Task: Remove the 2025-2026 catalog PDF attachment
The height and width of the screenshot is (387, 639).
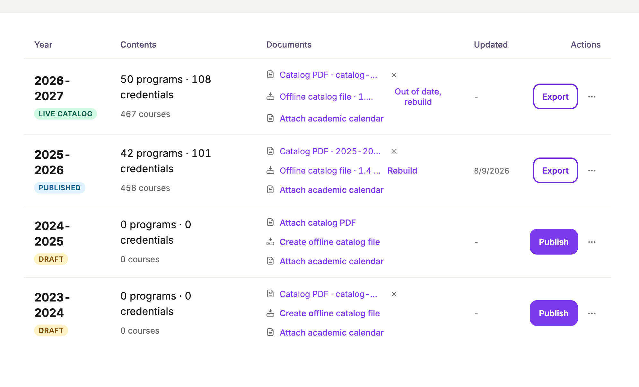Action: 394,151
